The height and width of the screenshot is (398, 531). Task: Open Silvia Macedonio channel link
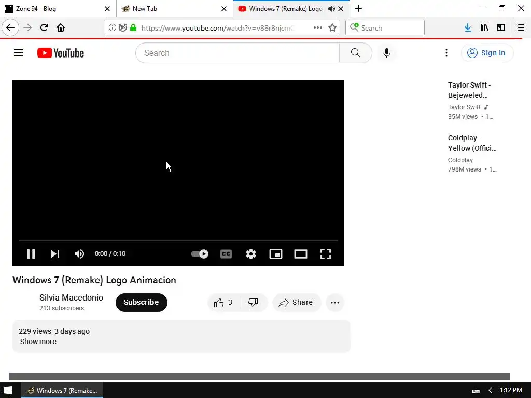(x=71, y=297)
